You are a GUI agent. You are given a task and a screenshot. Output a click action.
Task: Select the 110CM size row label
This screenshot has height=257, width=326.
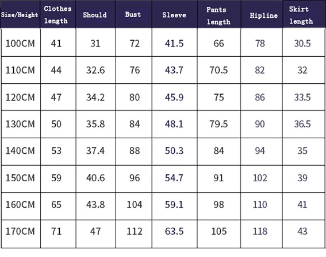(x=20, y=70)
